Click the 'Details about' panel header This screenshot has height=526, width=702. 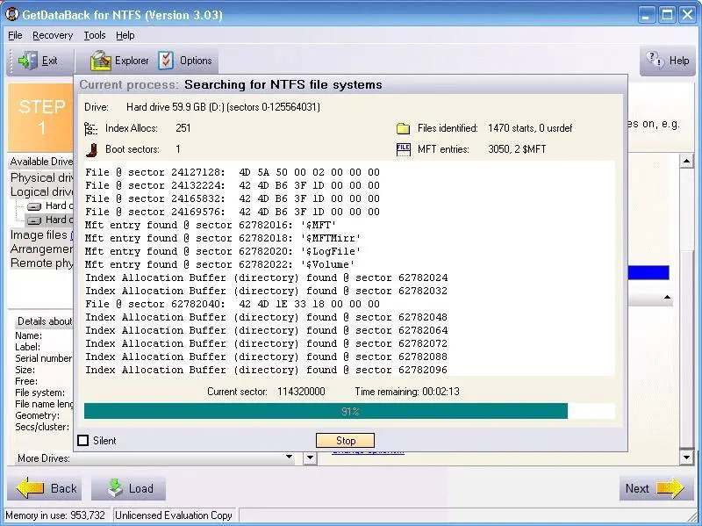tap(45, 321)
